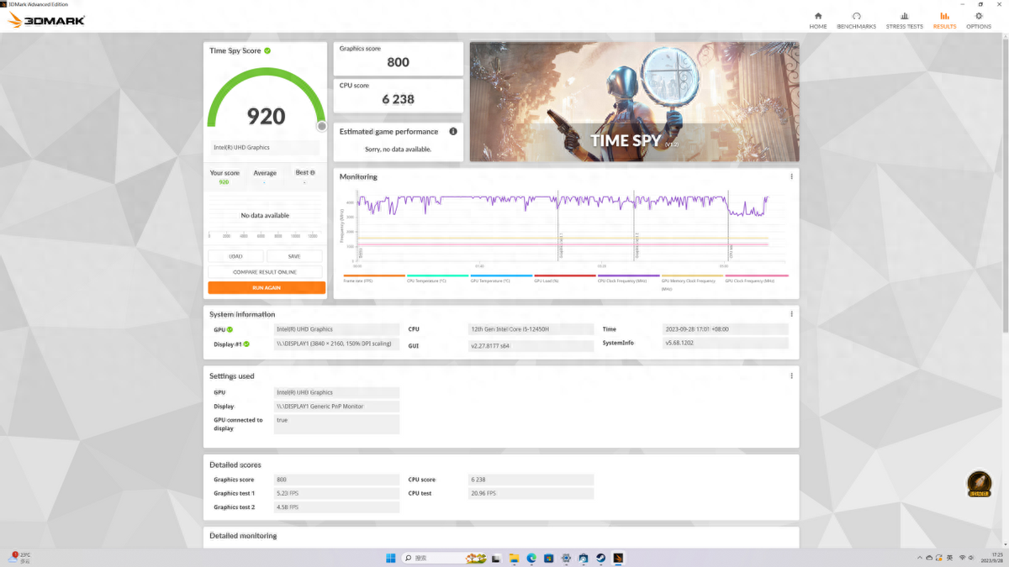This screenshot has height=567, width=1009.
Task: Click the Generic PnP Monitor display value
Action: (x=337, y=406)
